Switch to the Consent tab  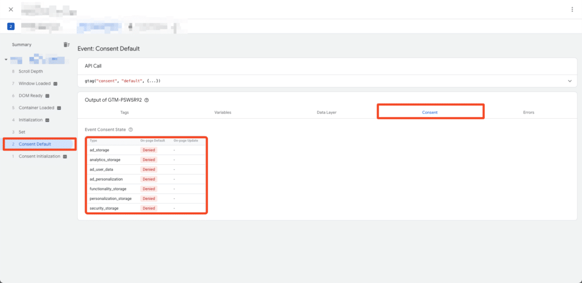pos(430,112)
